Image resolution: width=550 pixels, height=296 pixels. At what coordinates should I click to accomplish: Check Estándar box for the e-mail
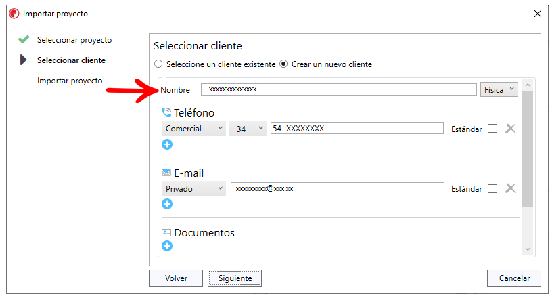tap(492, 188)
